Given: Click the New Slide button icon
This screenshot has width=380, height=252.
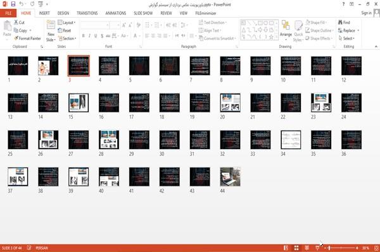Looking at the screenshot, I should click(51, 25).
